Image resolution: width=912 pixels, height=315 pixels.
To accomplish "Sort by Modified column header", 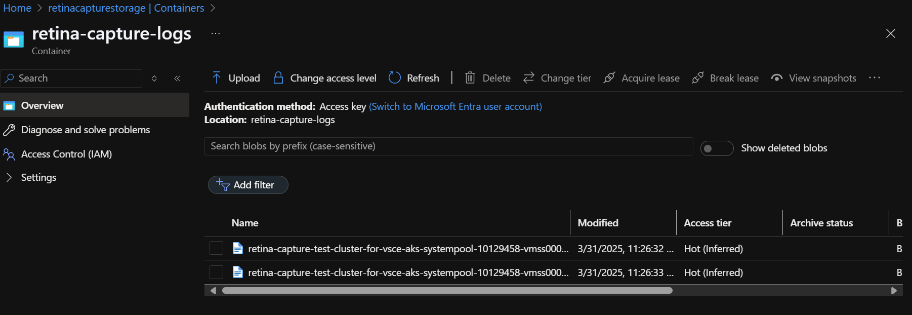I will (x=598, y=223).
